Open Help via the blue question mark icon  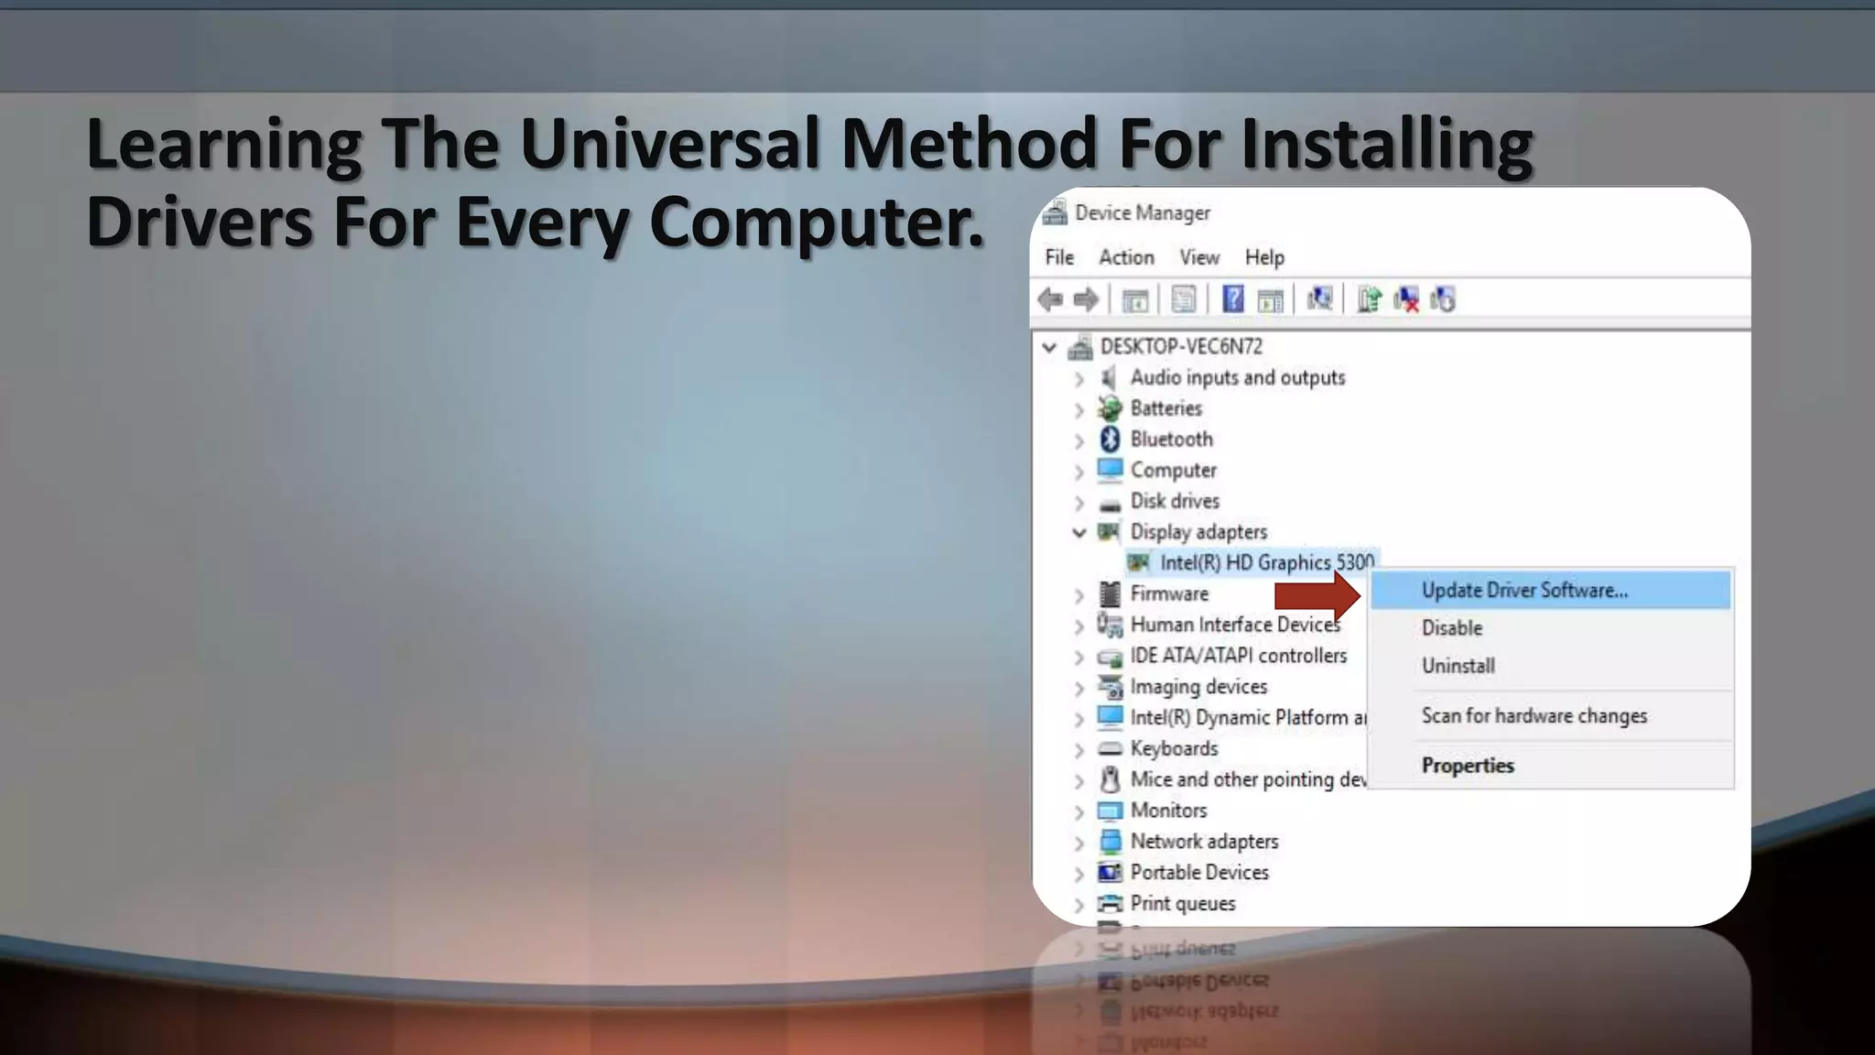pyautogui.click(x=1233, y=299)
